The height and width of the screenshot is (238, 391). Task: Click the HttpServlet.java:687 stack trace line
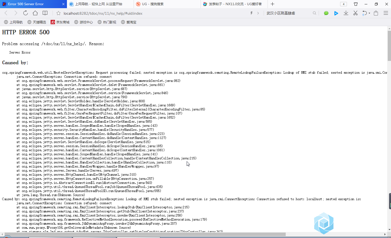[72, 89]
